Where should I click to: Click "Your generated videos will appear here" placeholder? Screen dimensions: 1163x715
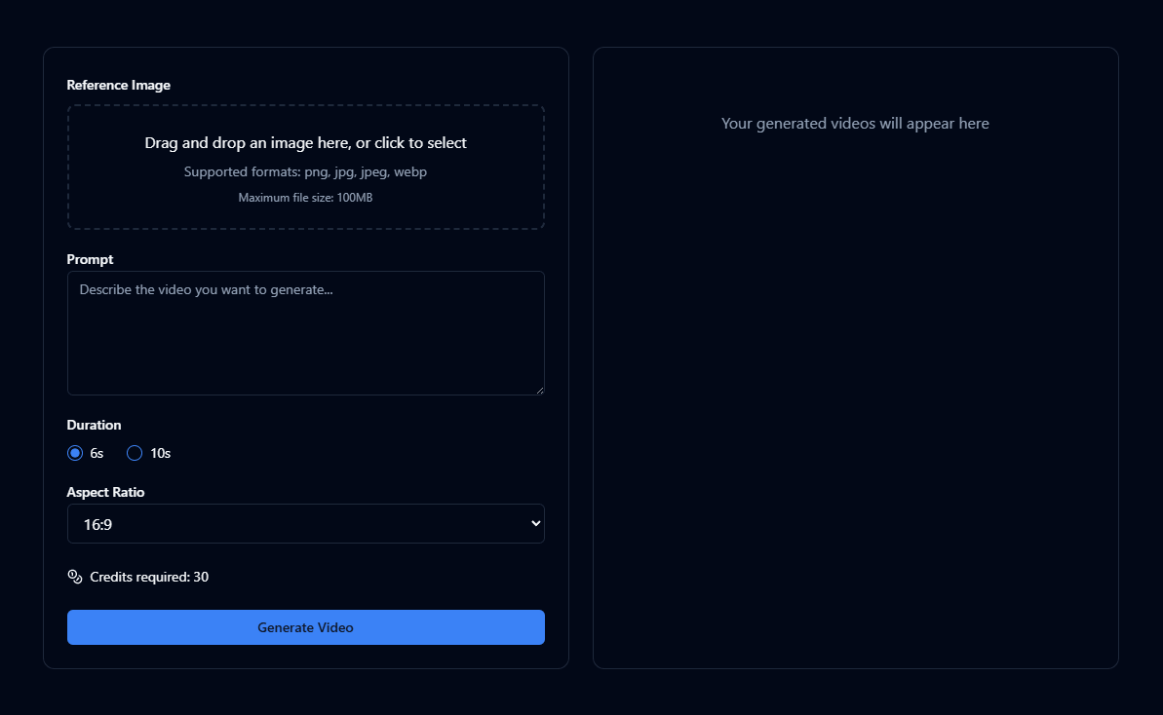click(x=855, y=124)
